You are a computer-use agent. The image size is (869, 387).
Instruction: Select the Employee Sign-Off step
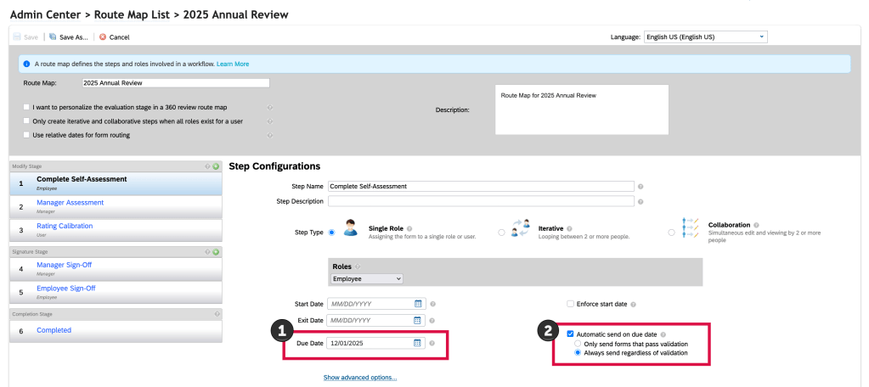pos(65,289)
